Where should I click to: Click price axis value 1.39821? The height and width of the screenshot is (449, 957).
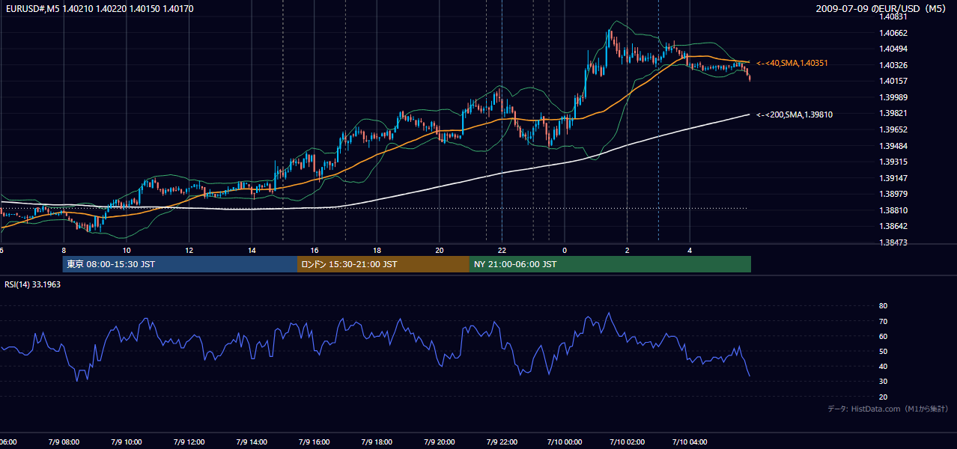[x=893, y=113]
